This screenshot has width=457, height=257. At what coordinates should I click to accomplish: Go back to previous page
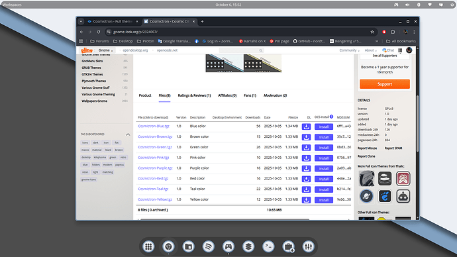81,32
